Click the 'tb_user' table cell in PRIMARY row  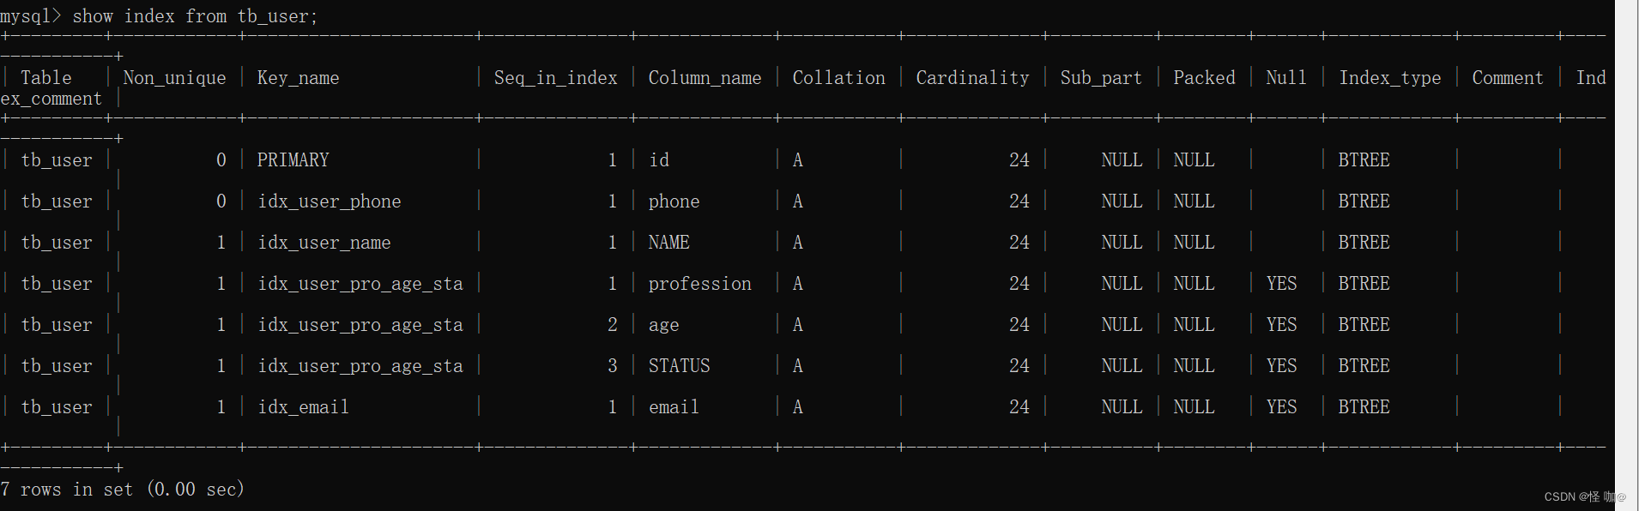click(x=57, y=160)
